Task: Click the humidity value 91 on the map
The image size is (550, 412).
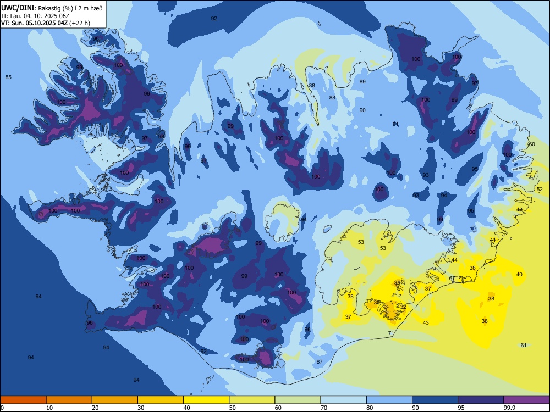Action: [x=395, y=124]
